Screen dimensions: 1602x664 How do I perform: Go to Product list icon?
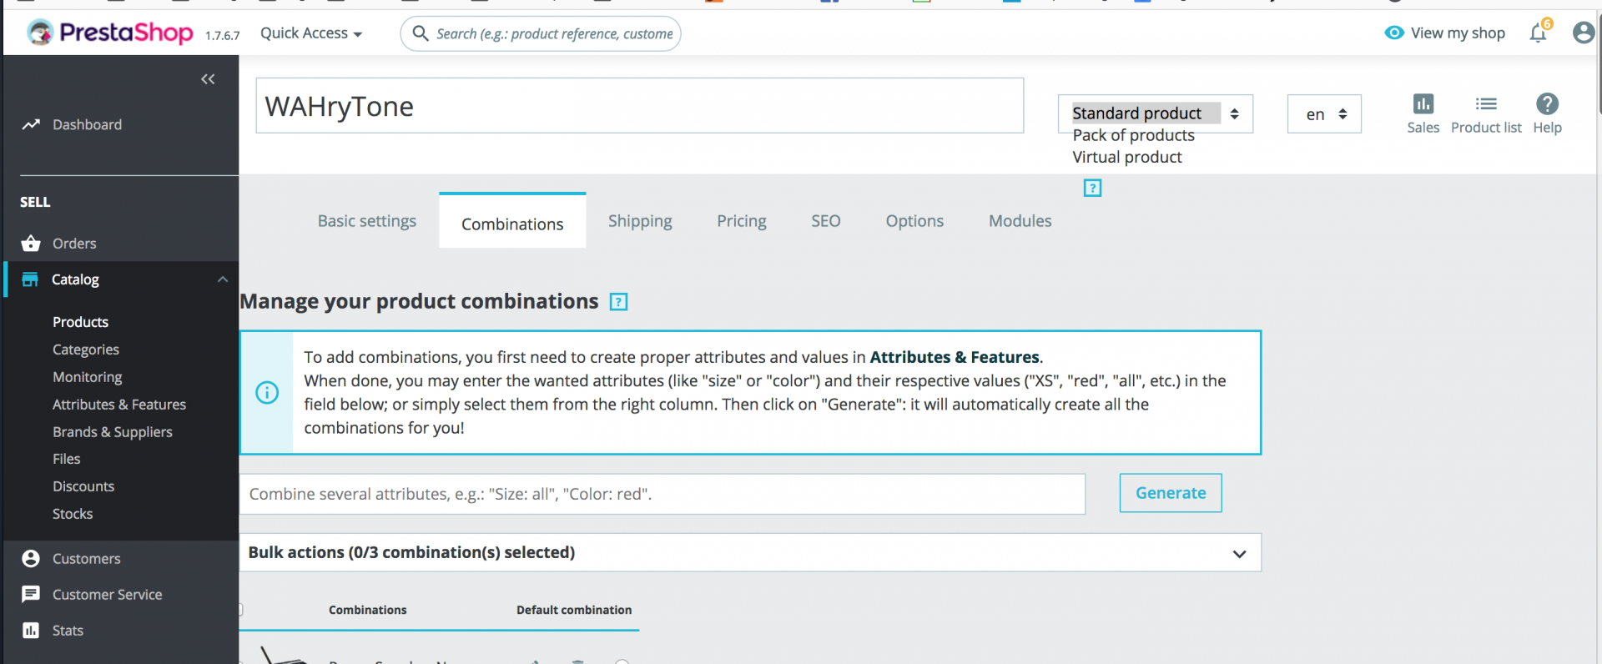1485,104
